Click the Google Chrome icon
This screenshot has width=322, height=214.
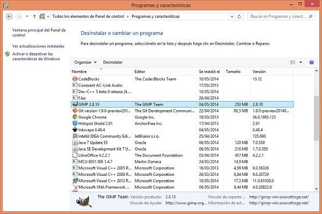tap(75, 117)
